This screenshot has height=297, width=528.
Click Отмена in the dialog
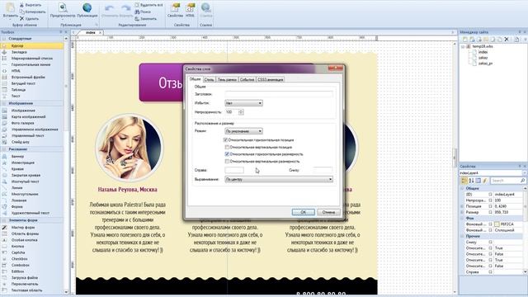pyautogui.click(x=328, y=212)
